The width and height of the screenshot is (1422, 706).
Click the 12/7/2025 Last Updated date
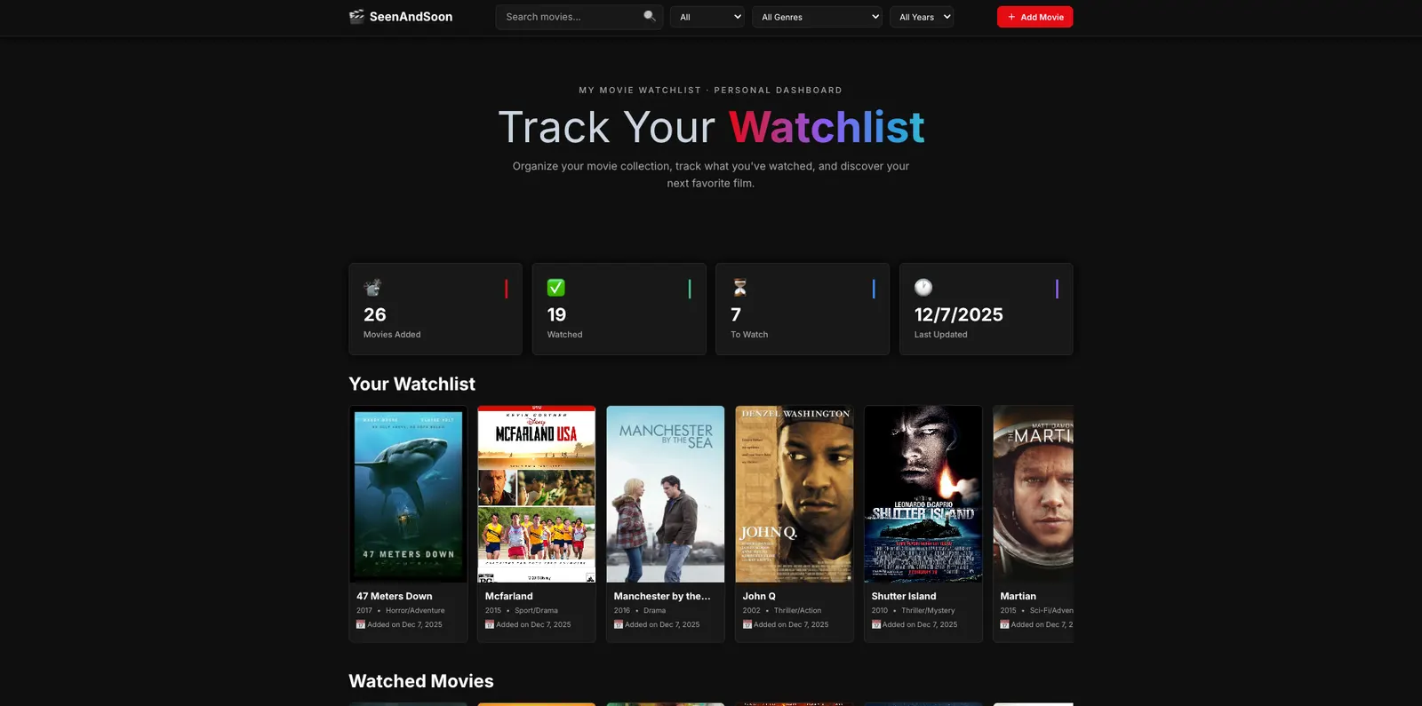click(959, 314)
